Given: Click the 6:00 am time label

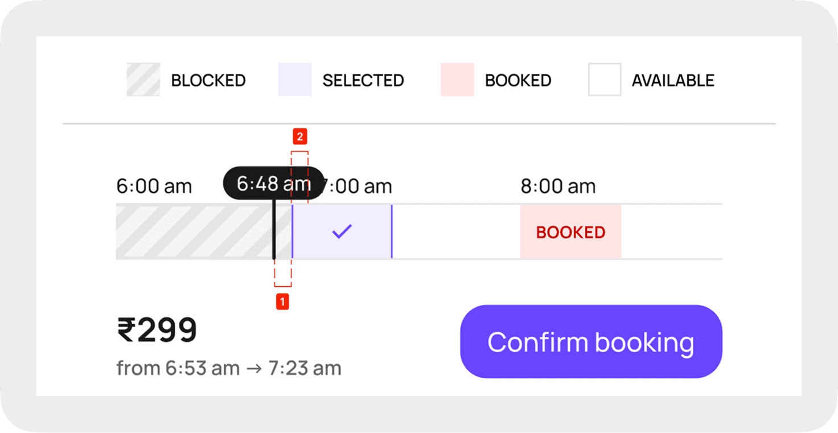Looking at the screenshot, I should tap(154, 186).
